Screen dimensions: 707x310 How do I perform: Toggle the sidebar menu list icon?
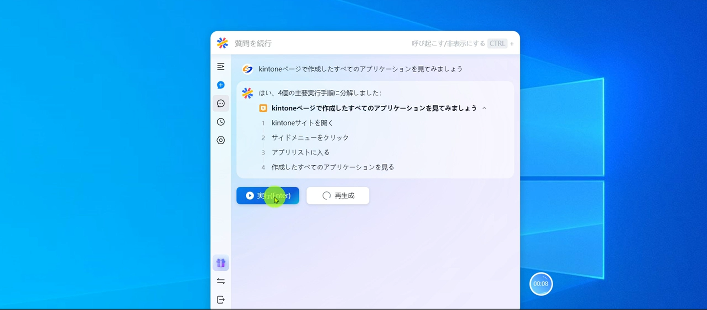pos(221,66)
